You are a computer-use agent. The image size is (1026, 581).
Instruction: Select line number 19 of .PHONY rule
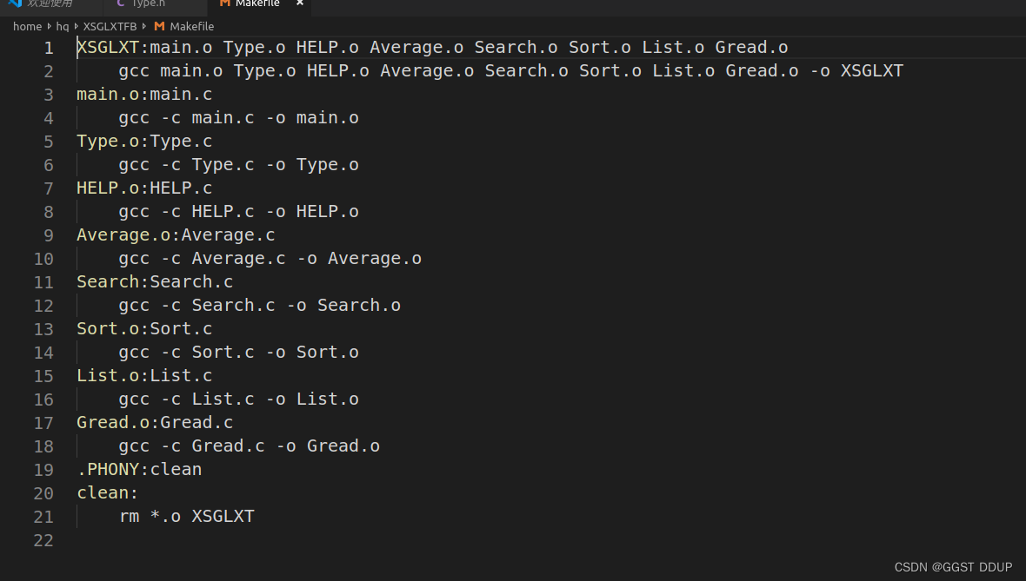[x=43, y=470]
